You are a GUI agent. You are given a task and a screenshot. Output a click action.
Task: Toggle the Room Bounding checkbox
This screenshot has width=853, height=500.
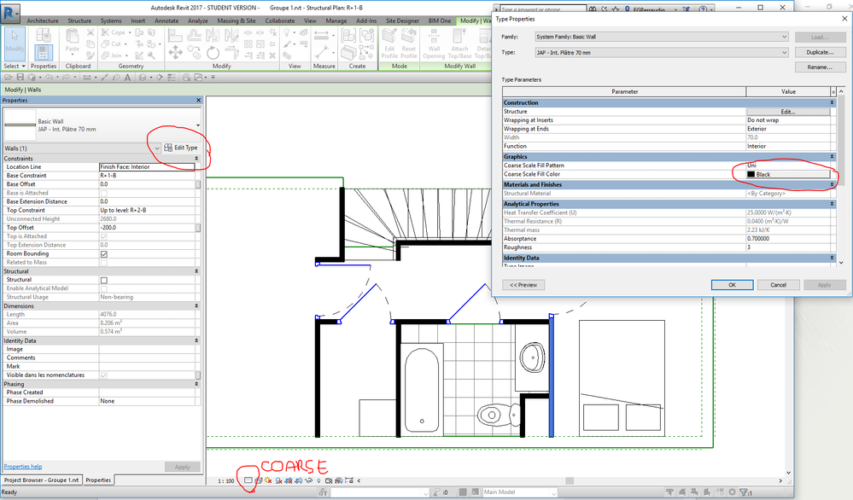click(104, 253)
